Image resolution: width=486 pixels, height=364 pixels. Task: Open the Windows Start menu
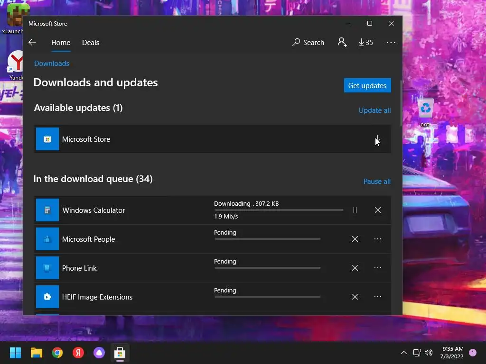point(15,353)
